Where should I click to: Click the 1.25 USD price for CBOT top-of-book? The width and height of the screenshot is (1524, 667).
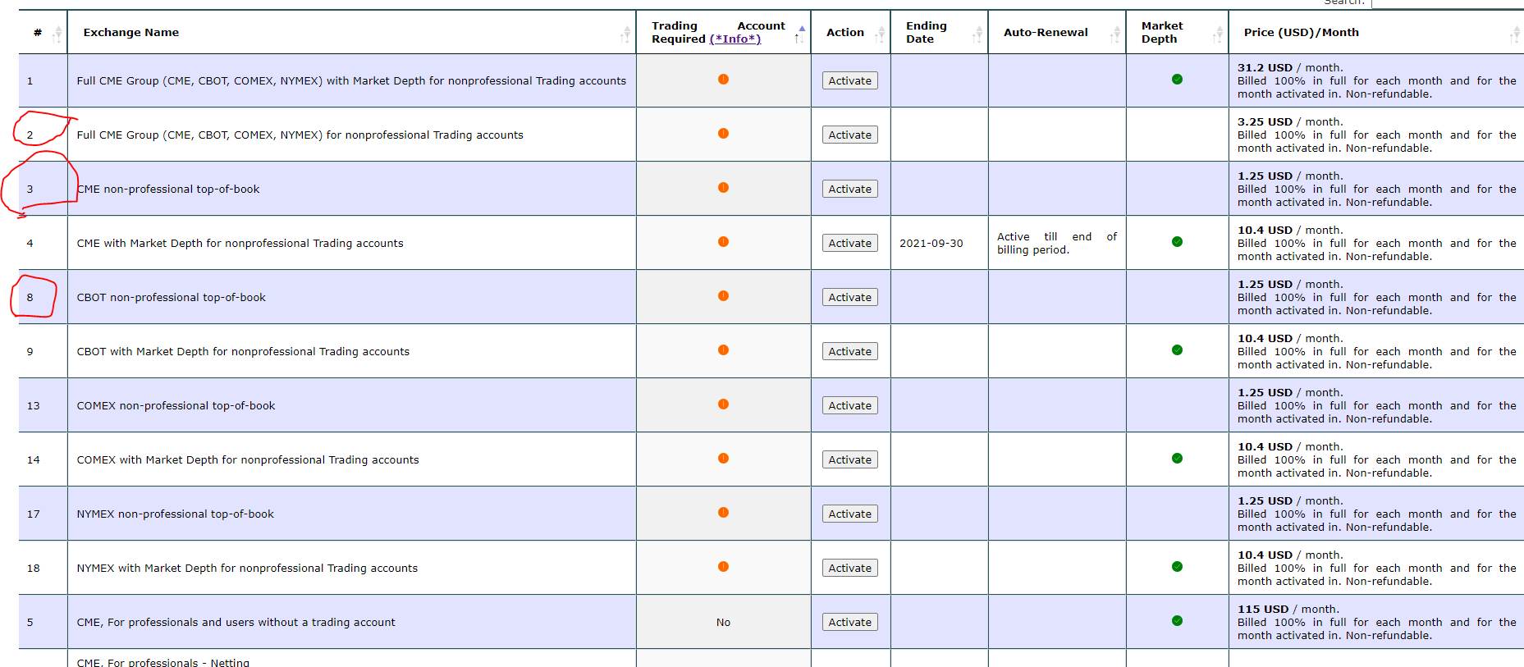(1290, 285)
